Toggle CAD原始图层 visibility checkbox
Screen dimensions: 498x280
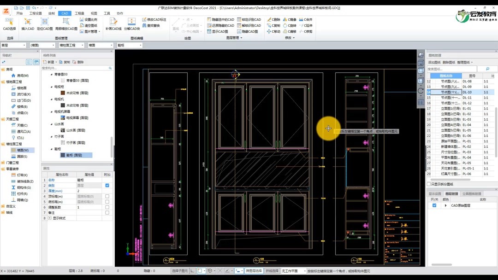[434, 205]
